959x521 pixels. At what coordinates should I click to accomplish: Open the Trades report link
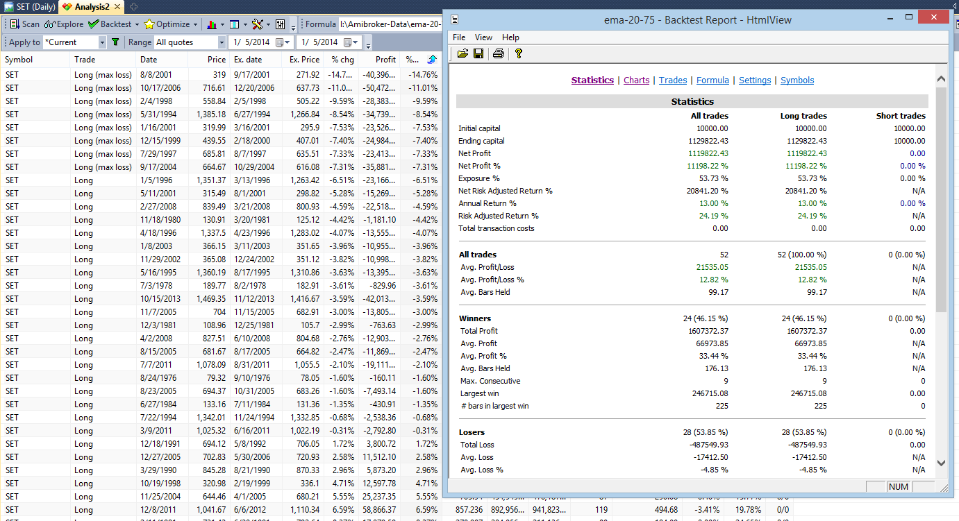[673, 80]
